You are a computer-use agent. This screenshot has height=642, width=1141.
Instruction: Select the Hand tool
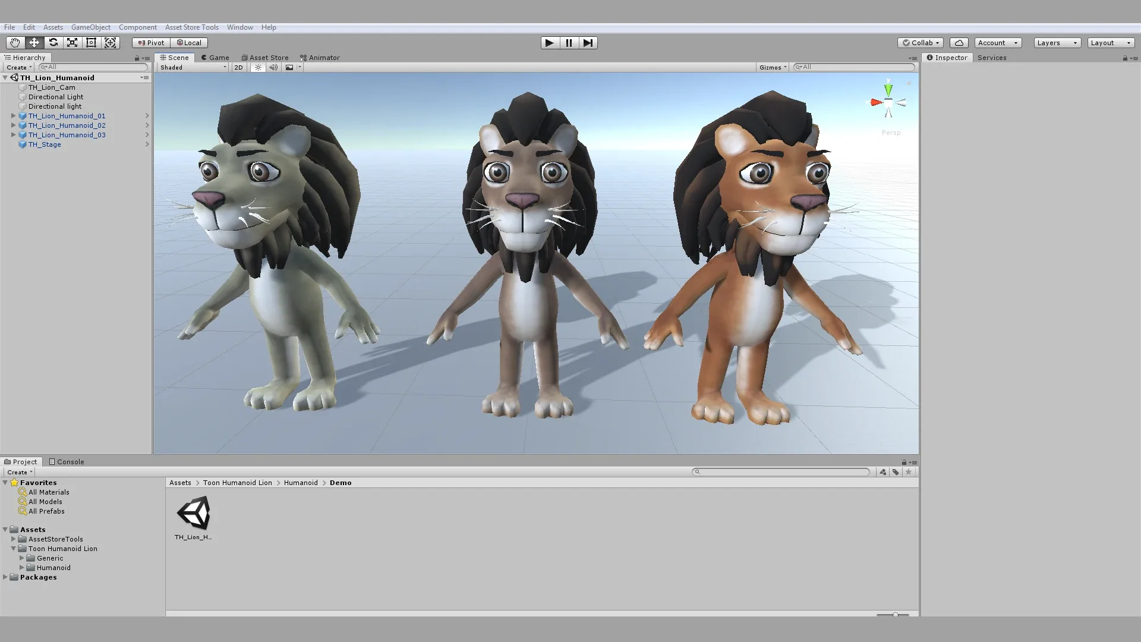[15, 43]
